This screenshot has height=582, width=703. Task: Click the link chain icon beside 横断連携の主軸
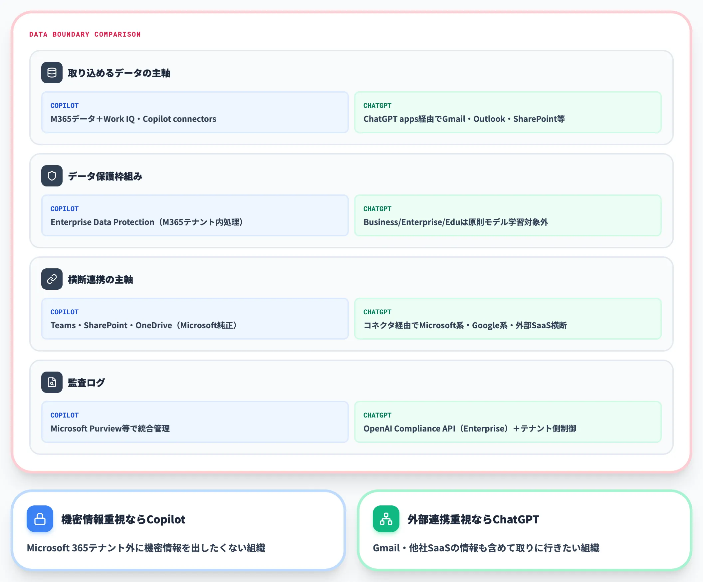tap(52, 279)
